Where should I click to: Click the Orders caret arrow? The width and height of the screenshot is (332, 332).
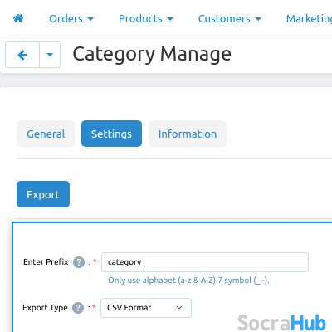[90, 19]
